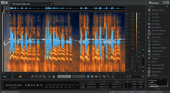
Task: Click the microphone input monitor icon
Action: click(26, 85)
